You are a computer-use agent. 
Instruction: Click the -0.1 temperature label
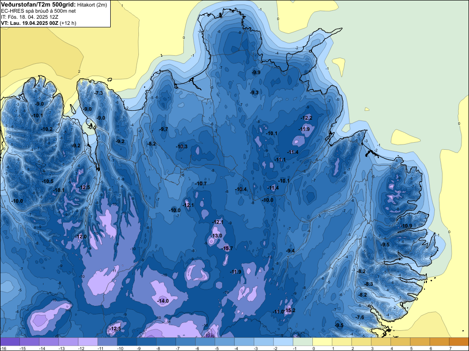(x=92, y=128)
